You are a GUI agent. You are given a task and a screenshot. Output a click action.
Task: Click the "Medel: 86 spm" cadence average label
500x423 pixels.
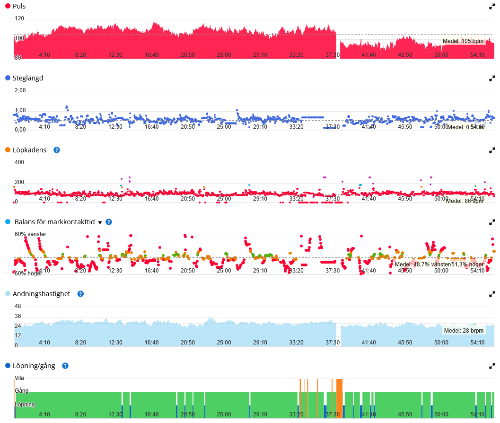465,201
